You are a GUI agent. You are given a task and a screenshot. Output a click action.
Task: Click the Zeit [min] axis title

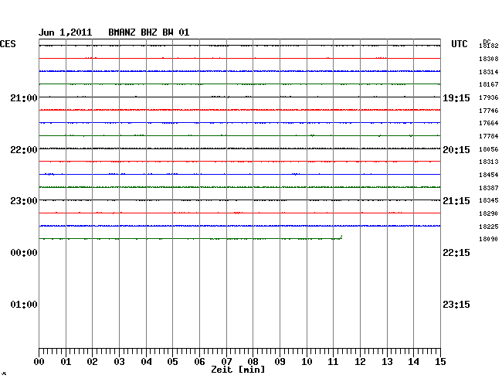coord(238,370)
